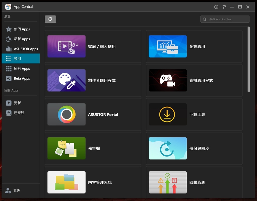Open the 佈告欄 sticky notes thumbnail
The height and width of the screenshot is (201, 257).
point(66,148)
